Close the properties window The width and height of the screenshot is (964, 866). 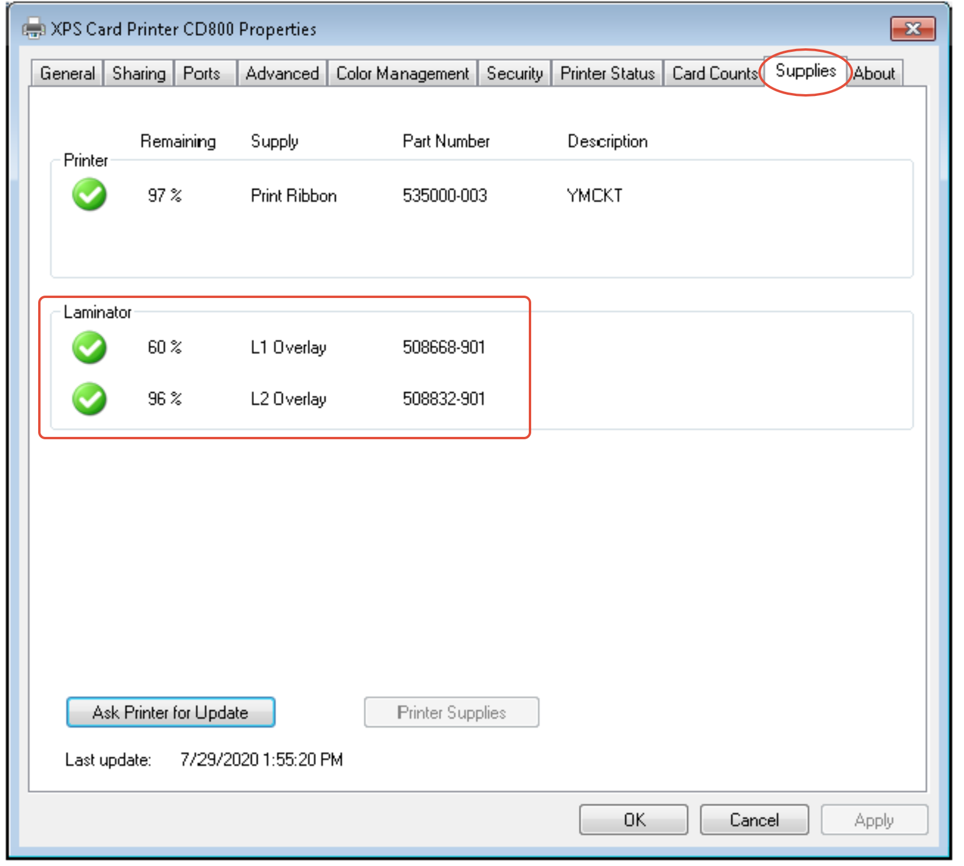913,28
